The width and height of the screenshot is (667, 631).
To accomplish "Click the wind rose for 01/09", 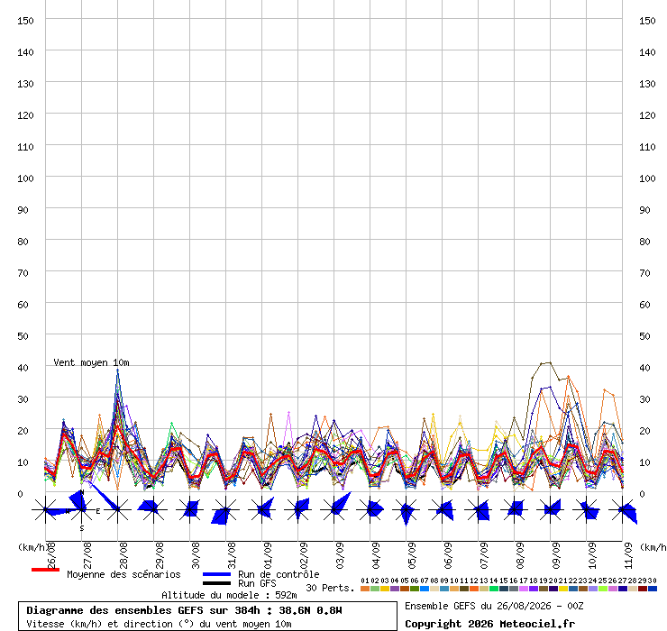I will [x=262, y=509].
